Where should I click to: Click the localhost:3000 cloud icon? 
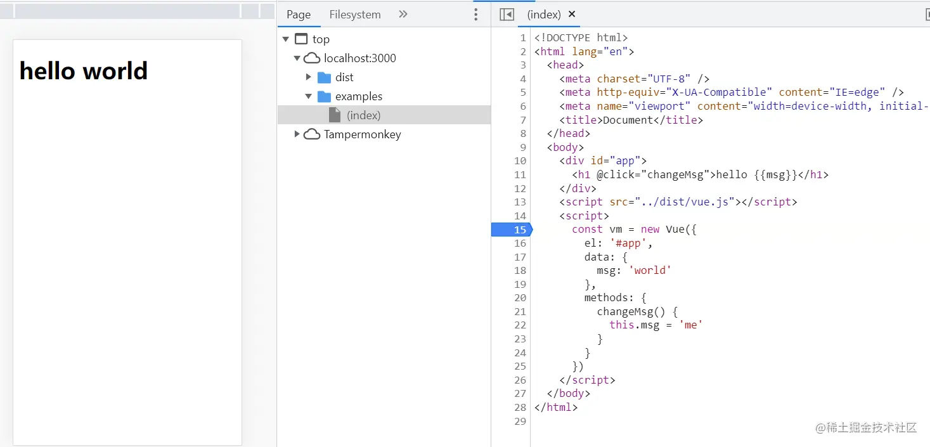pos(312,58)
